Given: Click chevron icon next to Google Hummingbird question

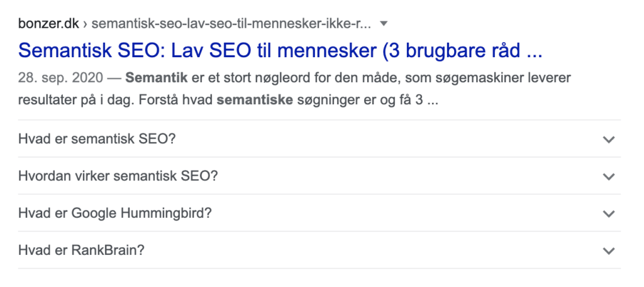Looking at the screenshot, I should click(608, 213).
